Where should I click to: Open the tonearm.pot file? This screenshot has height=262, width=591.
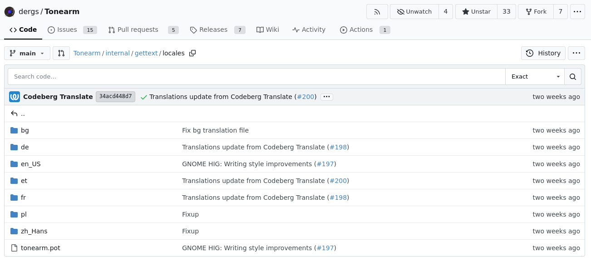click(40, 248)
